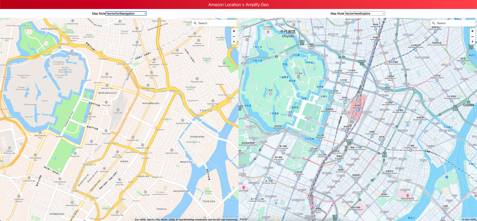Click the MARUNOUCHI district label
Viewport: 477px width, 221px height.
[x=107, y=93]
